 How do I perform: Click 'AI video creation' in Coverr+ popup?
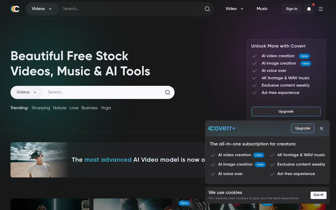click(x=234, y=155)
